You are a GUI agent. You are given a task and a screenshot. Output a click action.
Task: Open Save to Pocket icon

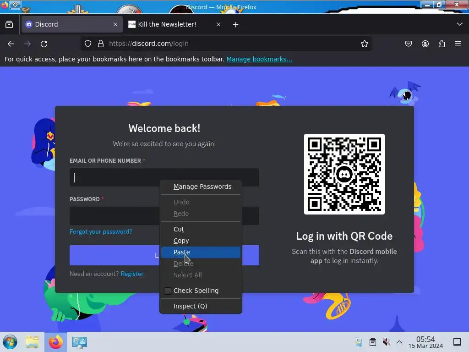point(408,44)
